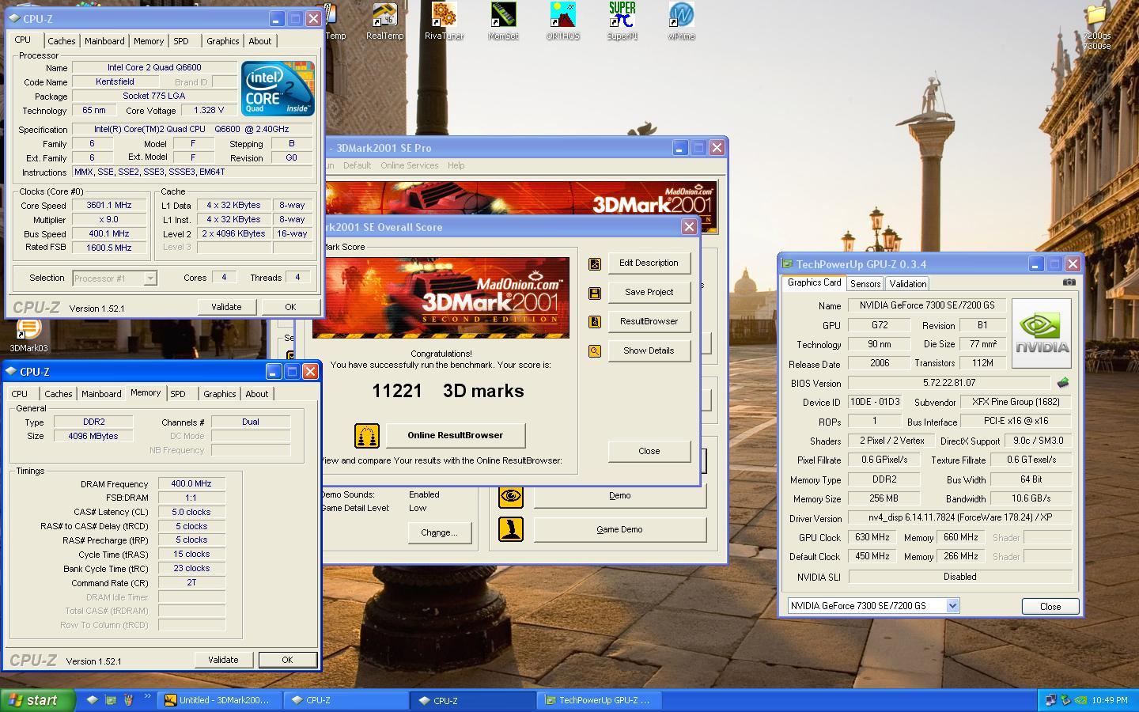Expand the quick launch chevron
The width and height of the screenshot is (1139, 712).
click(147, 698)
